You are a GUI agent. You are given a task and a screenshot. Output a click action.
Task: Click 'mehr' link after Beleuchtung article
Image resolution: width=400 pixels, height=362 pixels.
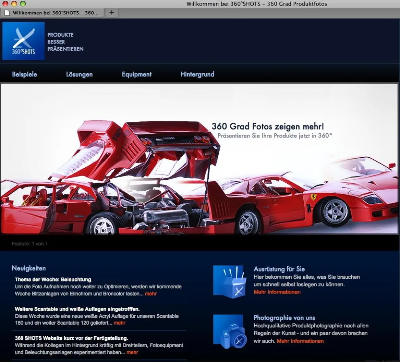(x=151, y=294)
